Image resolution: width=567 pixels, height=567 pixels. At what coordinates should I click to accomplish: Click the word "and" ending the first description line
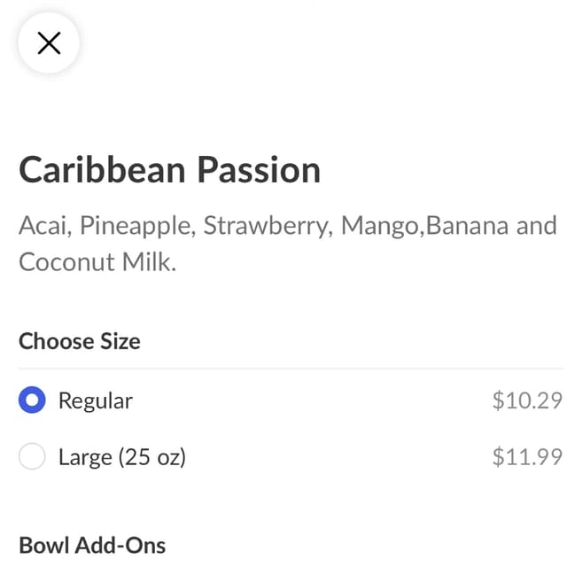click(x=536, y=225)
